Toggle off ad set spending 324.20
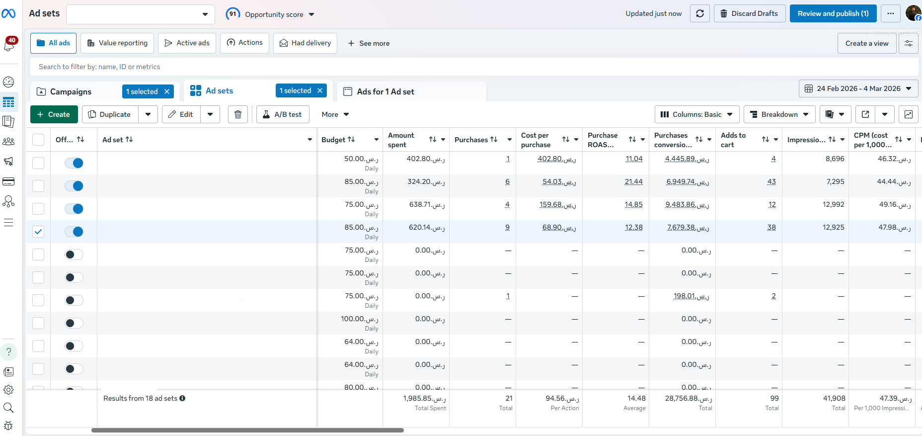Image resolution: width=922 pixels, height=436 pixels. [74, 186]
